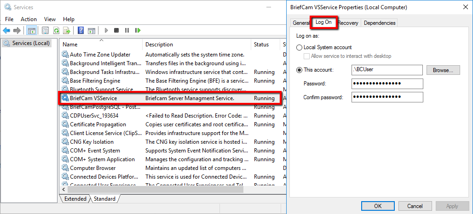
Task: Confirm properties with the OK button
Action: [x=378, y=206]
